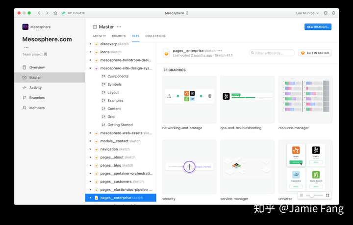The width and height of the screenshot is (353, 225).
Task: Expand pages__enterprise.sketch file
Action: 90,198
